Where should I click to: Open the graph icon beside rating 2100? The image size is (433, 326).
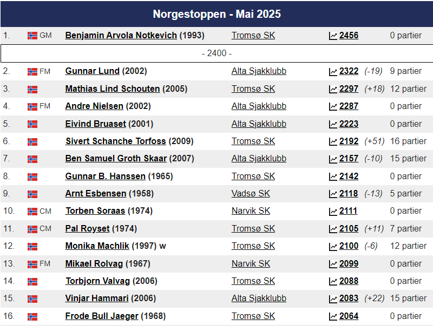[333, 246]
